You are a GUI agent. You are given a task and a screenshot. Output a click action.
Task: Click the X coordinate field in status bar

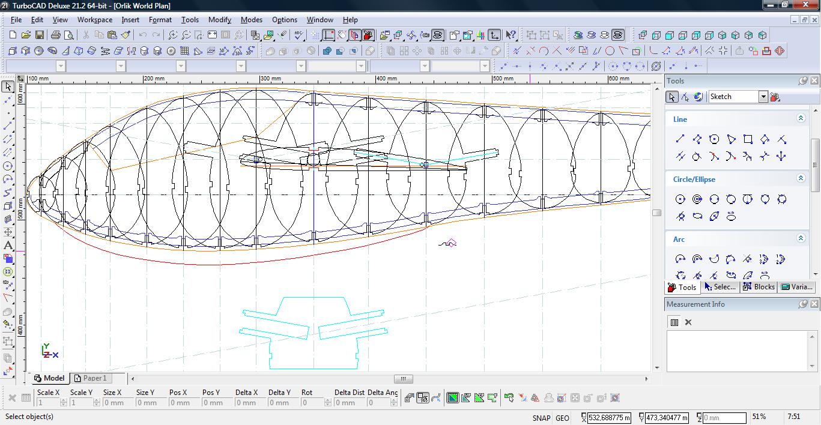609,418
